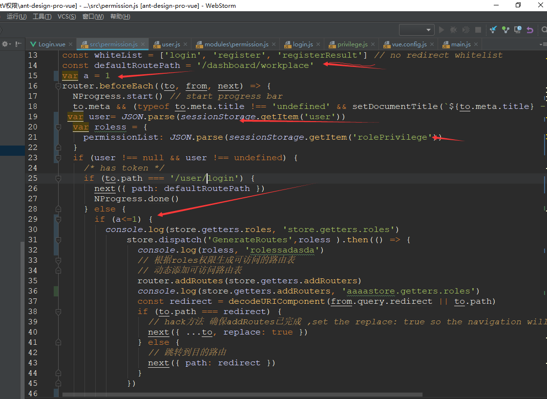
Task: Select the src\permission.js tab
Action: 113,44
